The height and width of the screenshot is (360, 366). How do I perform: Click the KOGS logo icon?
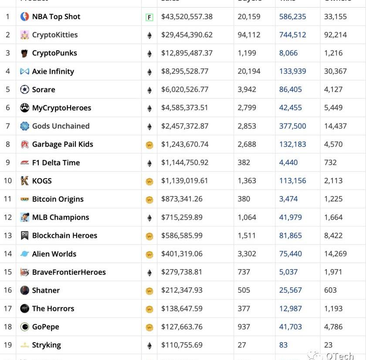(25, 181)
